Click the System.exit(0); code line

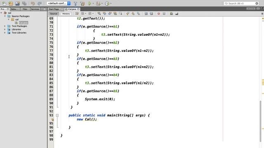(x=100, y=99)
